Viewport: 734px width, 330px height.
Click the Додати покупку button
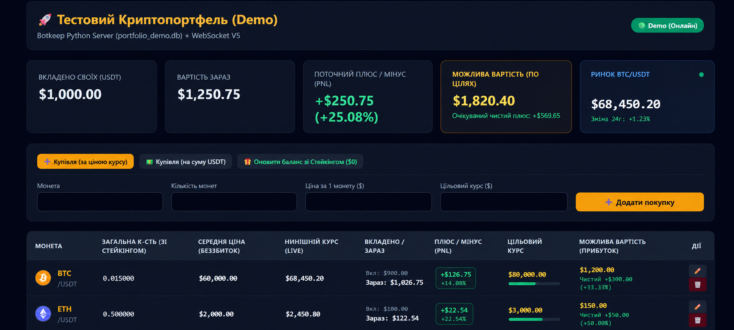pyautogui.click(x=639, y=202)
